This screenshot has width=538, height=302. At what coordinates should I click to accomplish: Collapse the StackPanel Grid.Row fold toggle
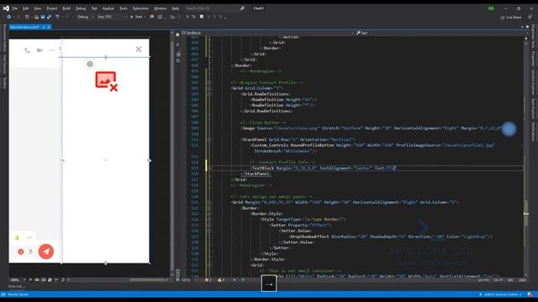[209, 139]
